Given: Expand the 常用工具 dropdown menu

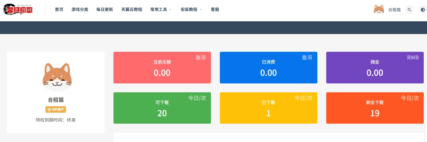Looking at the screenshot, I should (x=161, y=9).
